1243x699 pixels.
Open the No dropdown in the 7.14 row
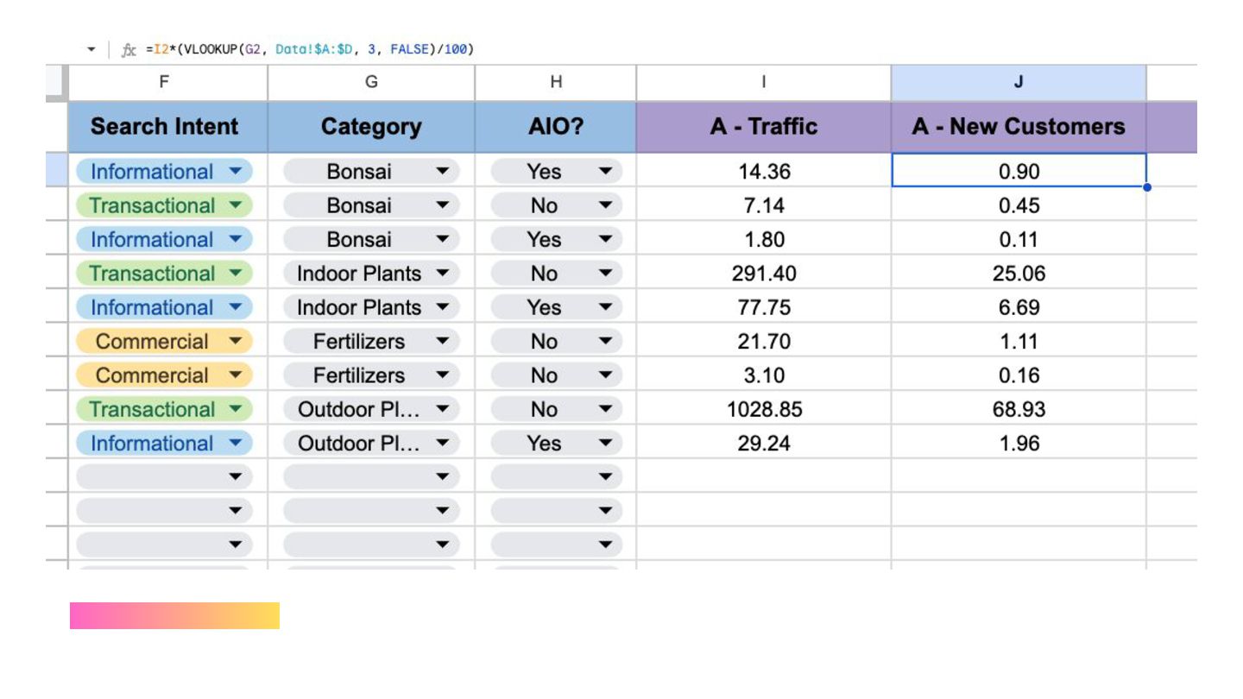click(604, 206)
